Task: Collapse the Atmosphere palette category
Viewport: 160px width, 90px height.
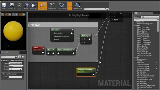Action: click(x=135, y=22)
